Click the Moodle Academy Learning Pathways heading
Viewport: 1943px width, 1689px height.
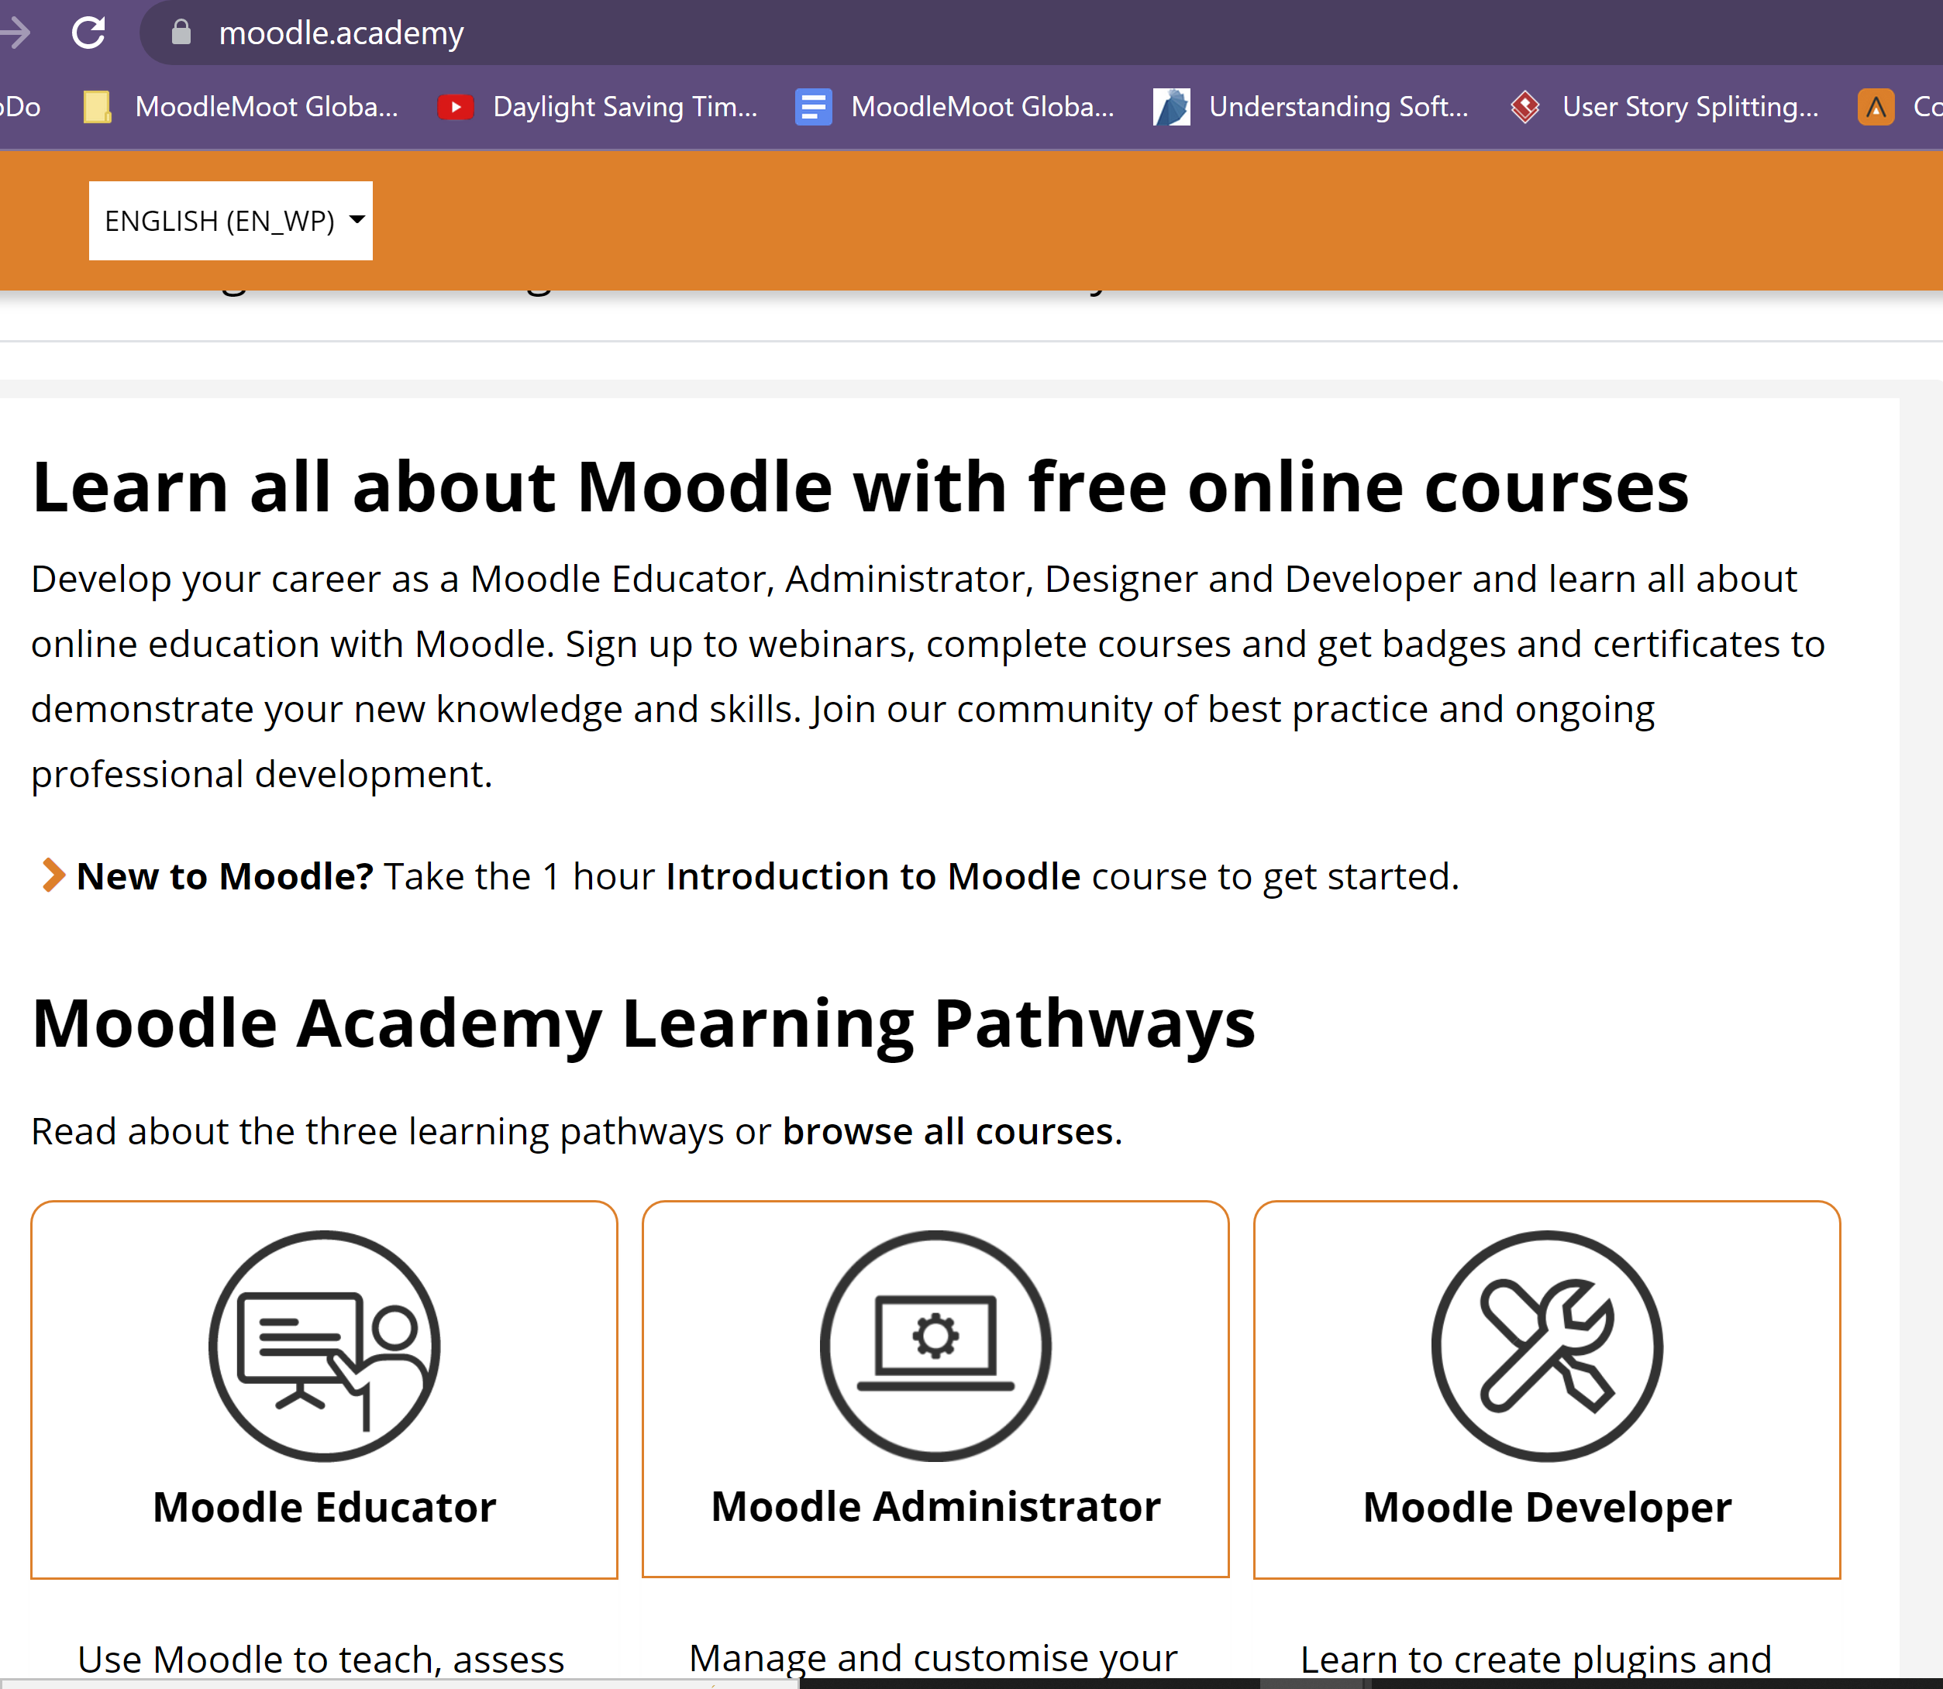click(644, 1024)
